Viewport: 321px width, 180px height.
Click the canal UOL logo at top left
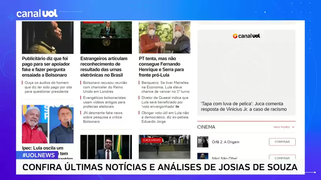click(x=37, y=14)
